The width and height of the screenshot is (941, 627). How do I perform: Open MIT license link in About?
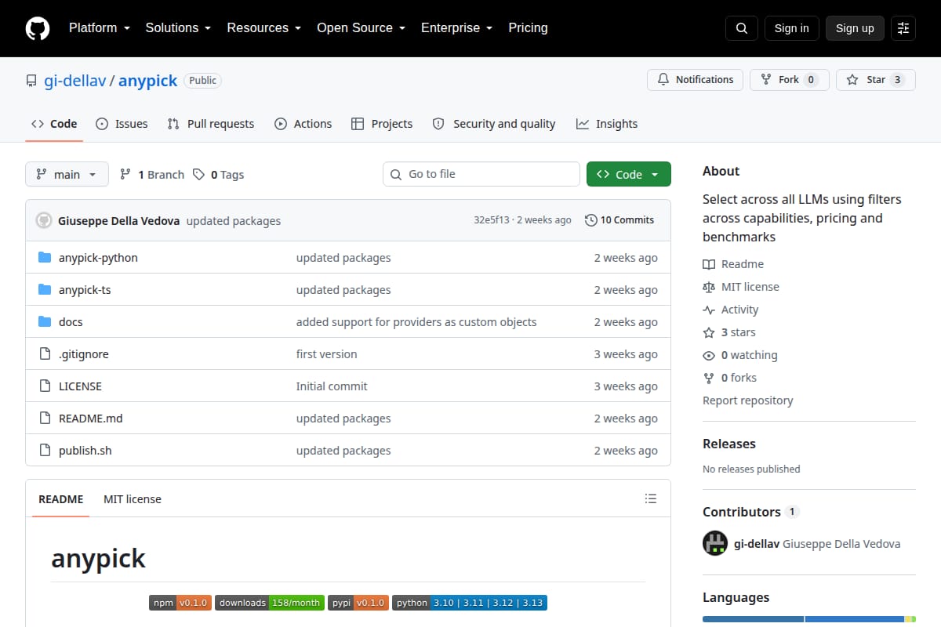(741, 287)
